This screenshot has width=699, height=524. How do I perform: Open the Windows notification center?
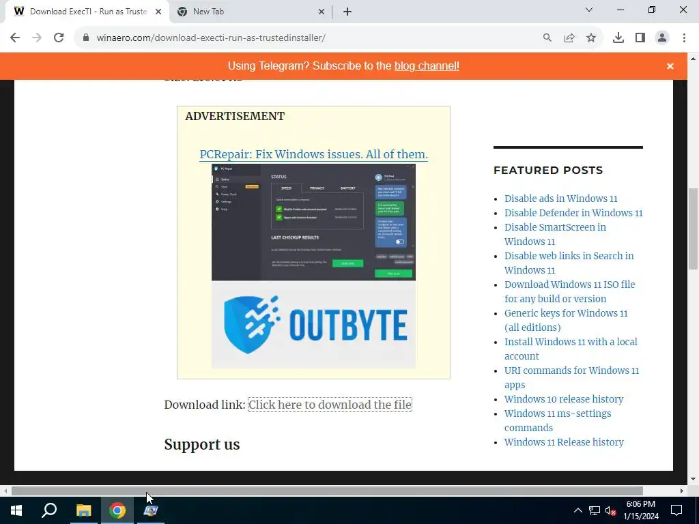click(676, 510)
